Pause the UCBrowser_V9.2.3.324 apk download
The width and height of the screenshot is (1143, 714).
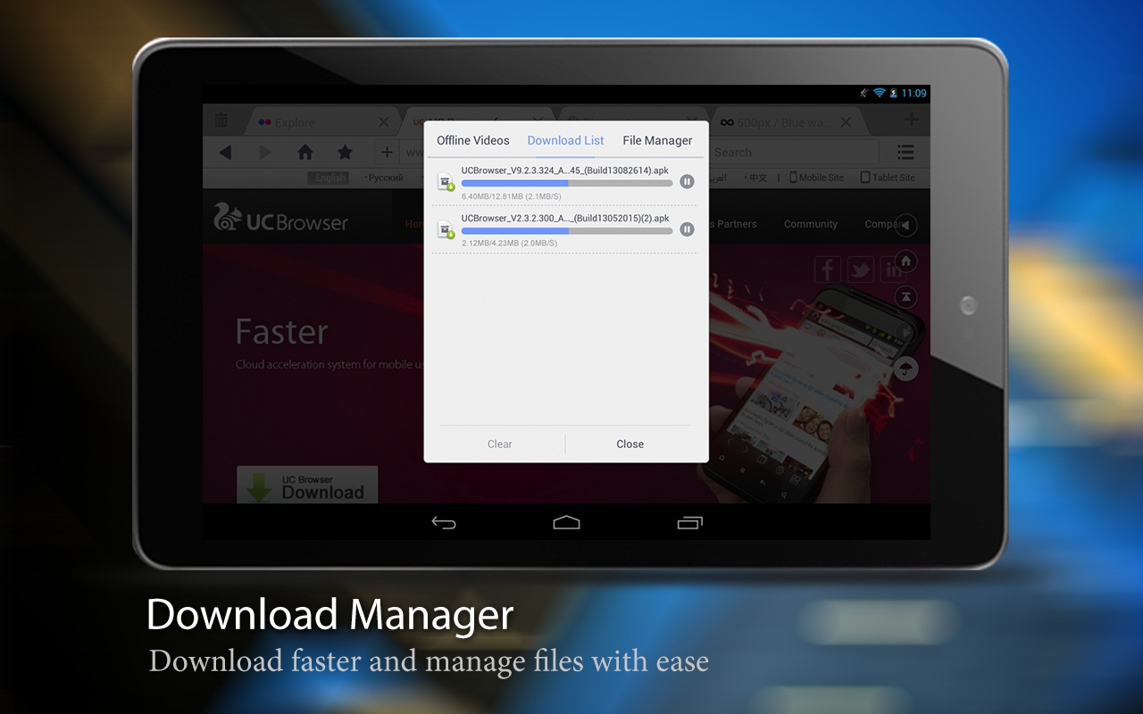click(687, 182)
